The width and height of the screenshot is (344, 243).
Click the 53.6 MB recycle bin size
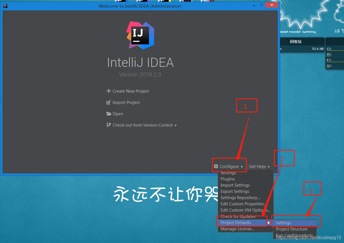coord(318,49)
